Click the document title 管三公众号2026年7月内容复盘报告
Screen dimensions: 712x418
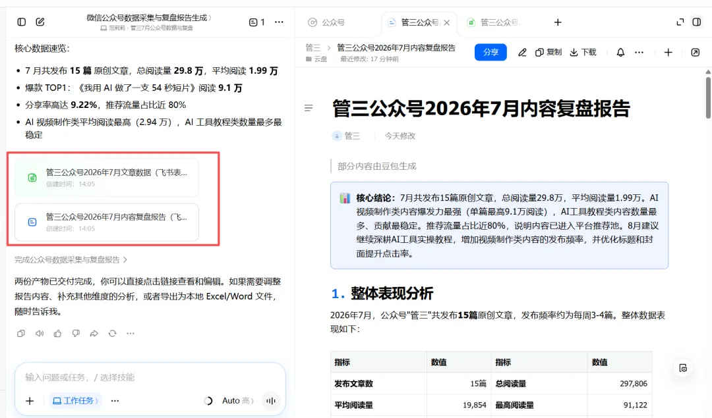[x=481, y=109]
